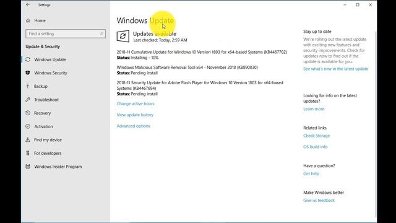Click the Updates available heading
The image size is (396, 223).
point(155,33)
